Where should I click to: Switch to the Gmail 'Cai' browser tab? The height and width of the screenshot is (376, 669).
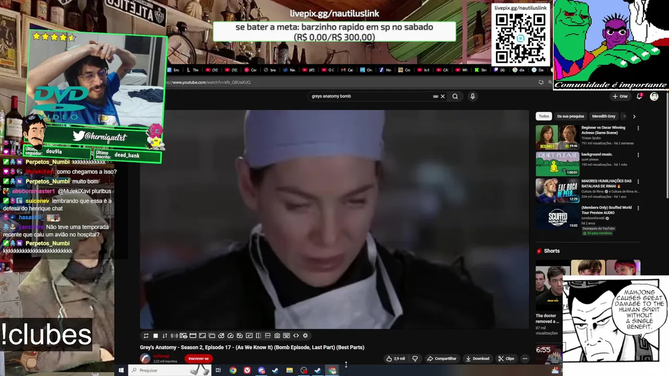pos(347,70)
